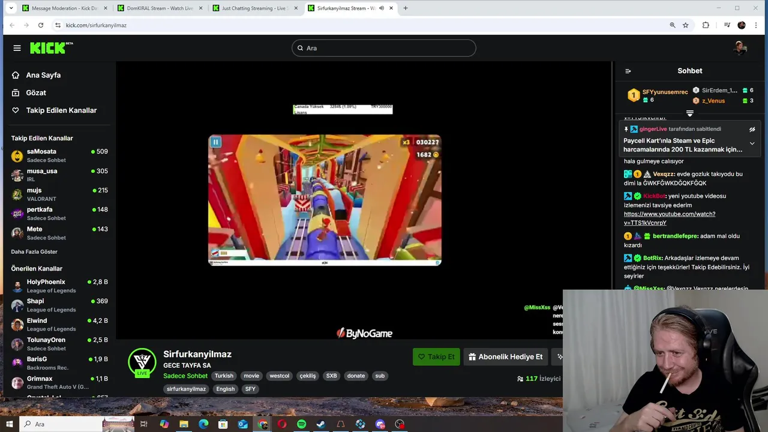Open the YouTube link in chat
Screen dimensions: 768x432
point(670,218)
